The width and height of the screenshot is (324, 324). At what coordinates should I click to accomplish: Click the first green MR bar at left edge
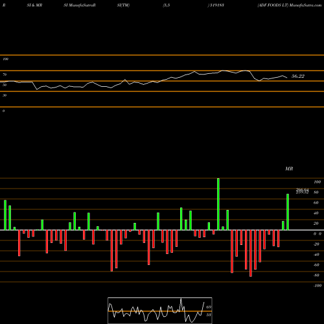click(5, 215)
